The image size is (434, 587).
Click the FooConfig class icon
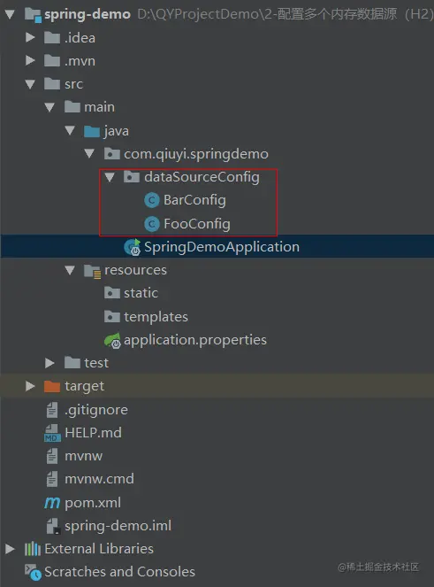point(152,224)
